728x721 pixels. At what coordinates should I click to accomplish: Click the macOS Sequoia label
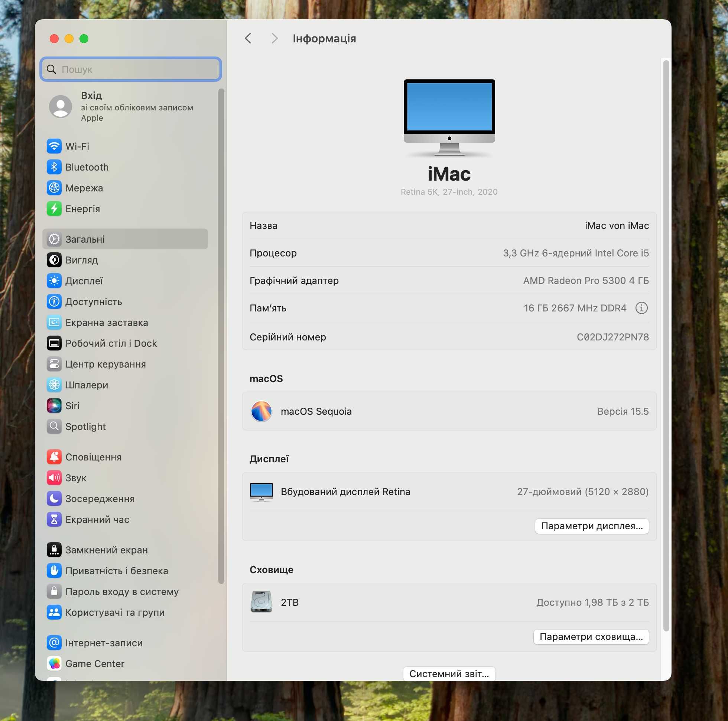pos(316,411)
